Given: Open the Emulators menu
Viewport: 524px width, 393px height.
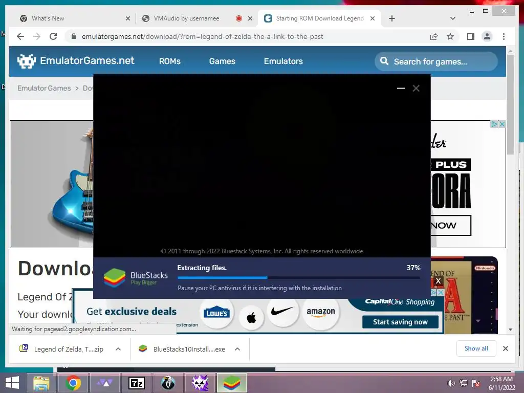Looking at the screenshot, I should pos(283,61).
